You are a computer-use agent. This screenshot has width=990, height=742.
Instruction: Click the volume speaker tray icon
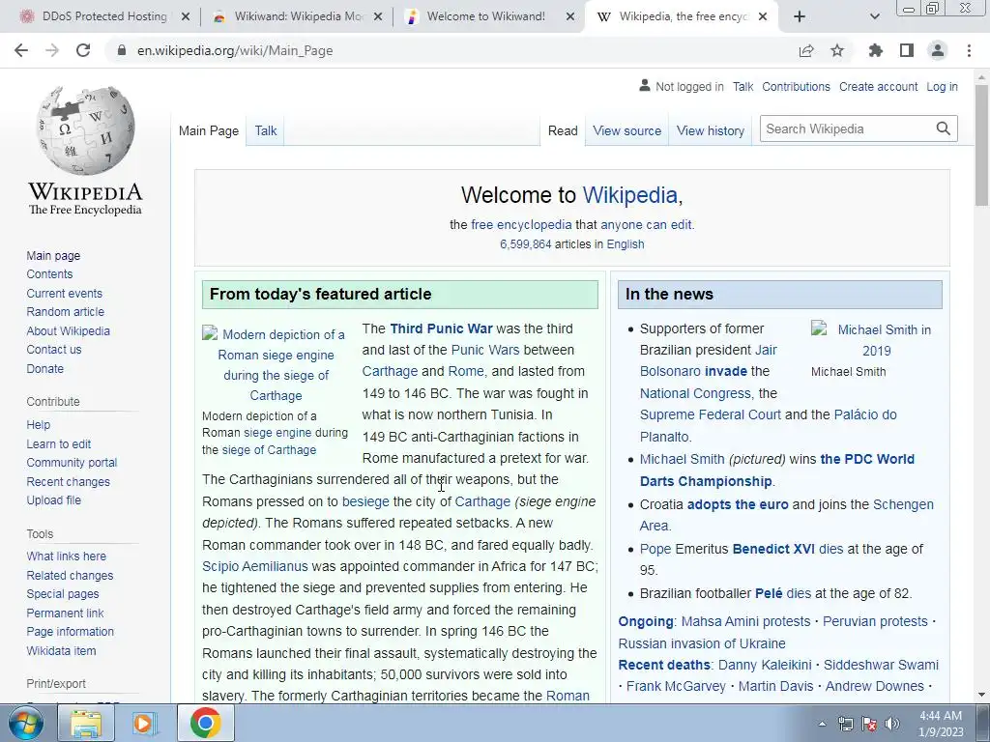(x=891, y=724)
